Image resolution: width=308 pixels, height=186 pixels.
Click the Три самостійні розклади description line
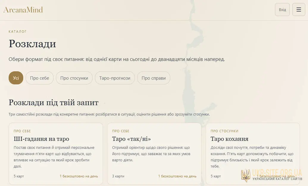tap(109, 114)
